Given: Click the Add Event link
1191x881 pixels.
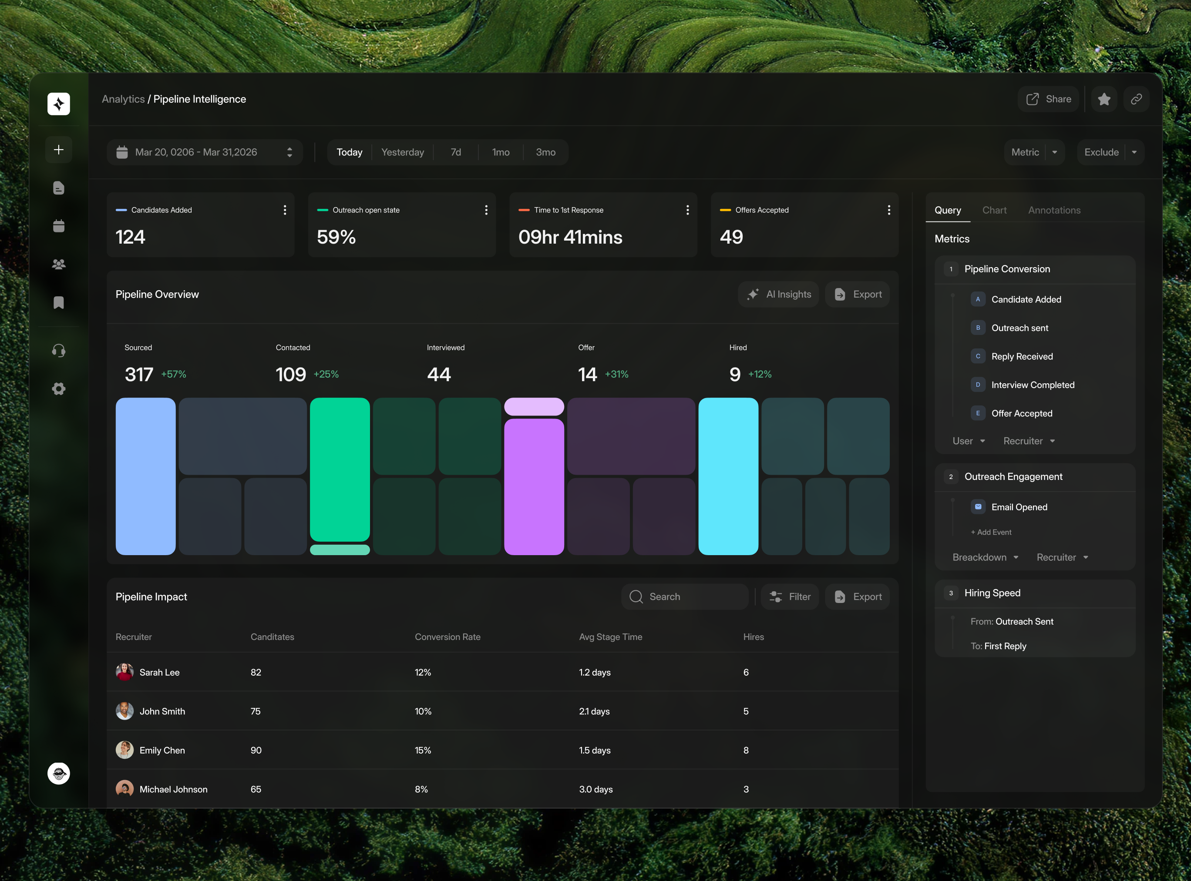Looking at the screenshot, I should coord(991,532).
